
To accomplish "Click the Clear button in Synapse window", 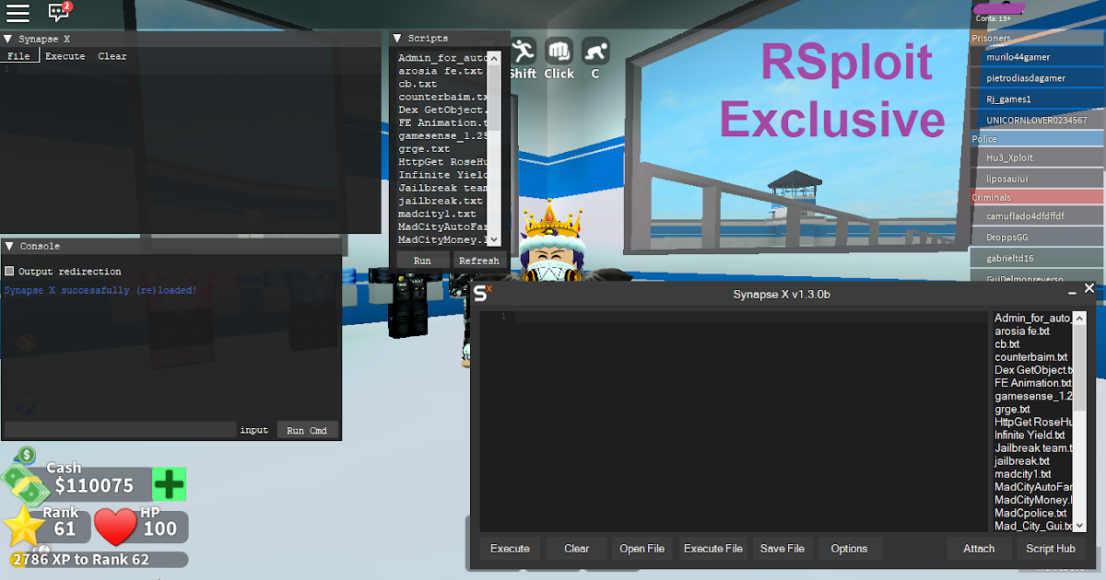I will click(x=576, y=549).
